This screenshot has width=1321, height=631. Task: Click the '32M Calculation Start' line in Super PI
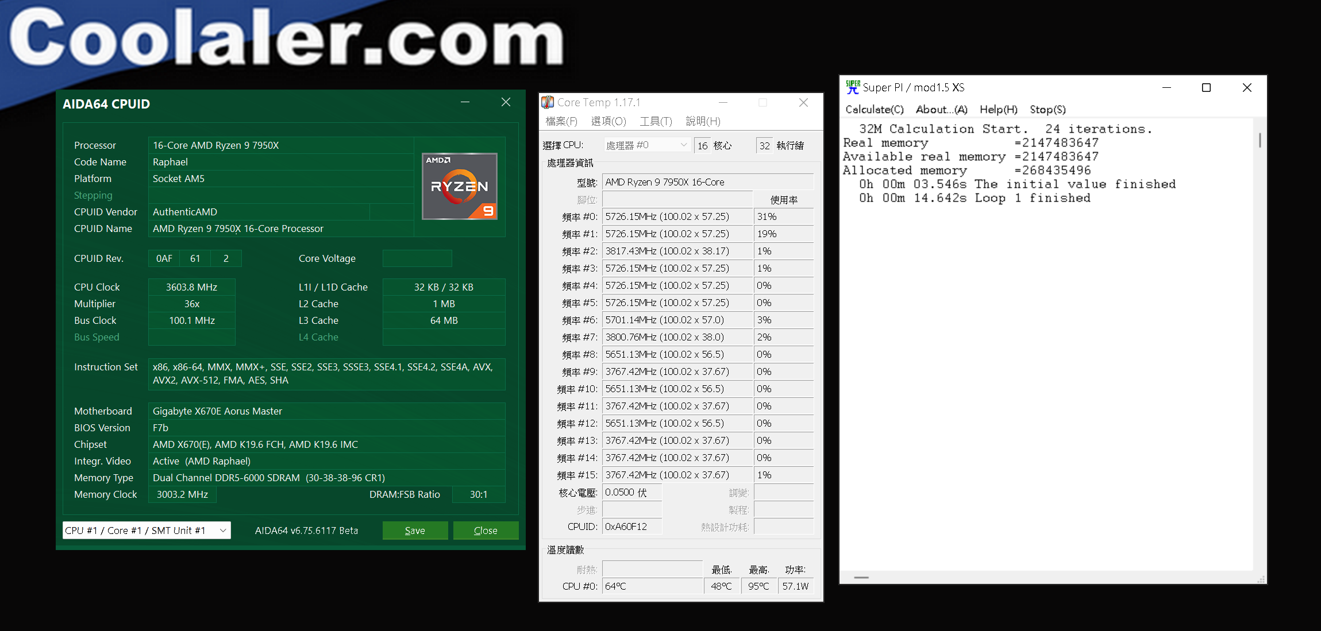[x=1006, y=129]
